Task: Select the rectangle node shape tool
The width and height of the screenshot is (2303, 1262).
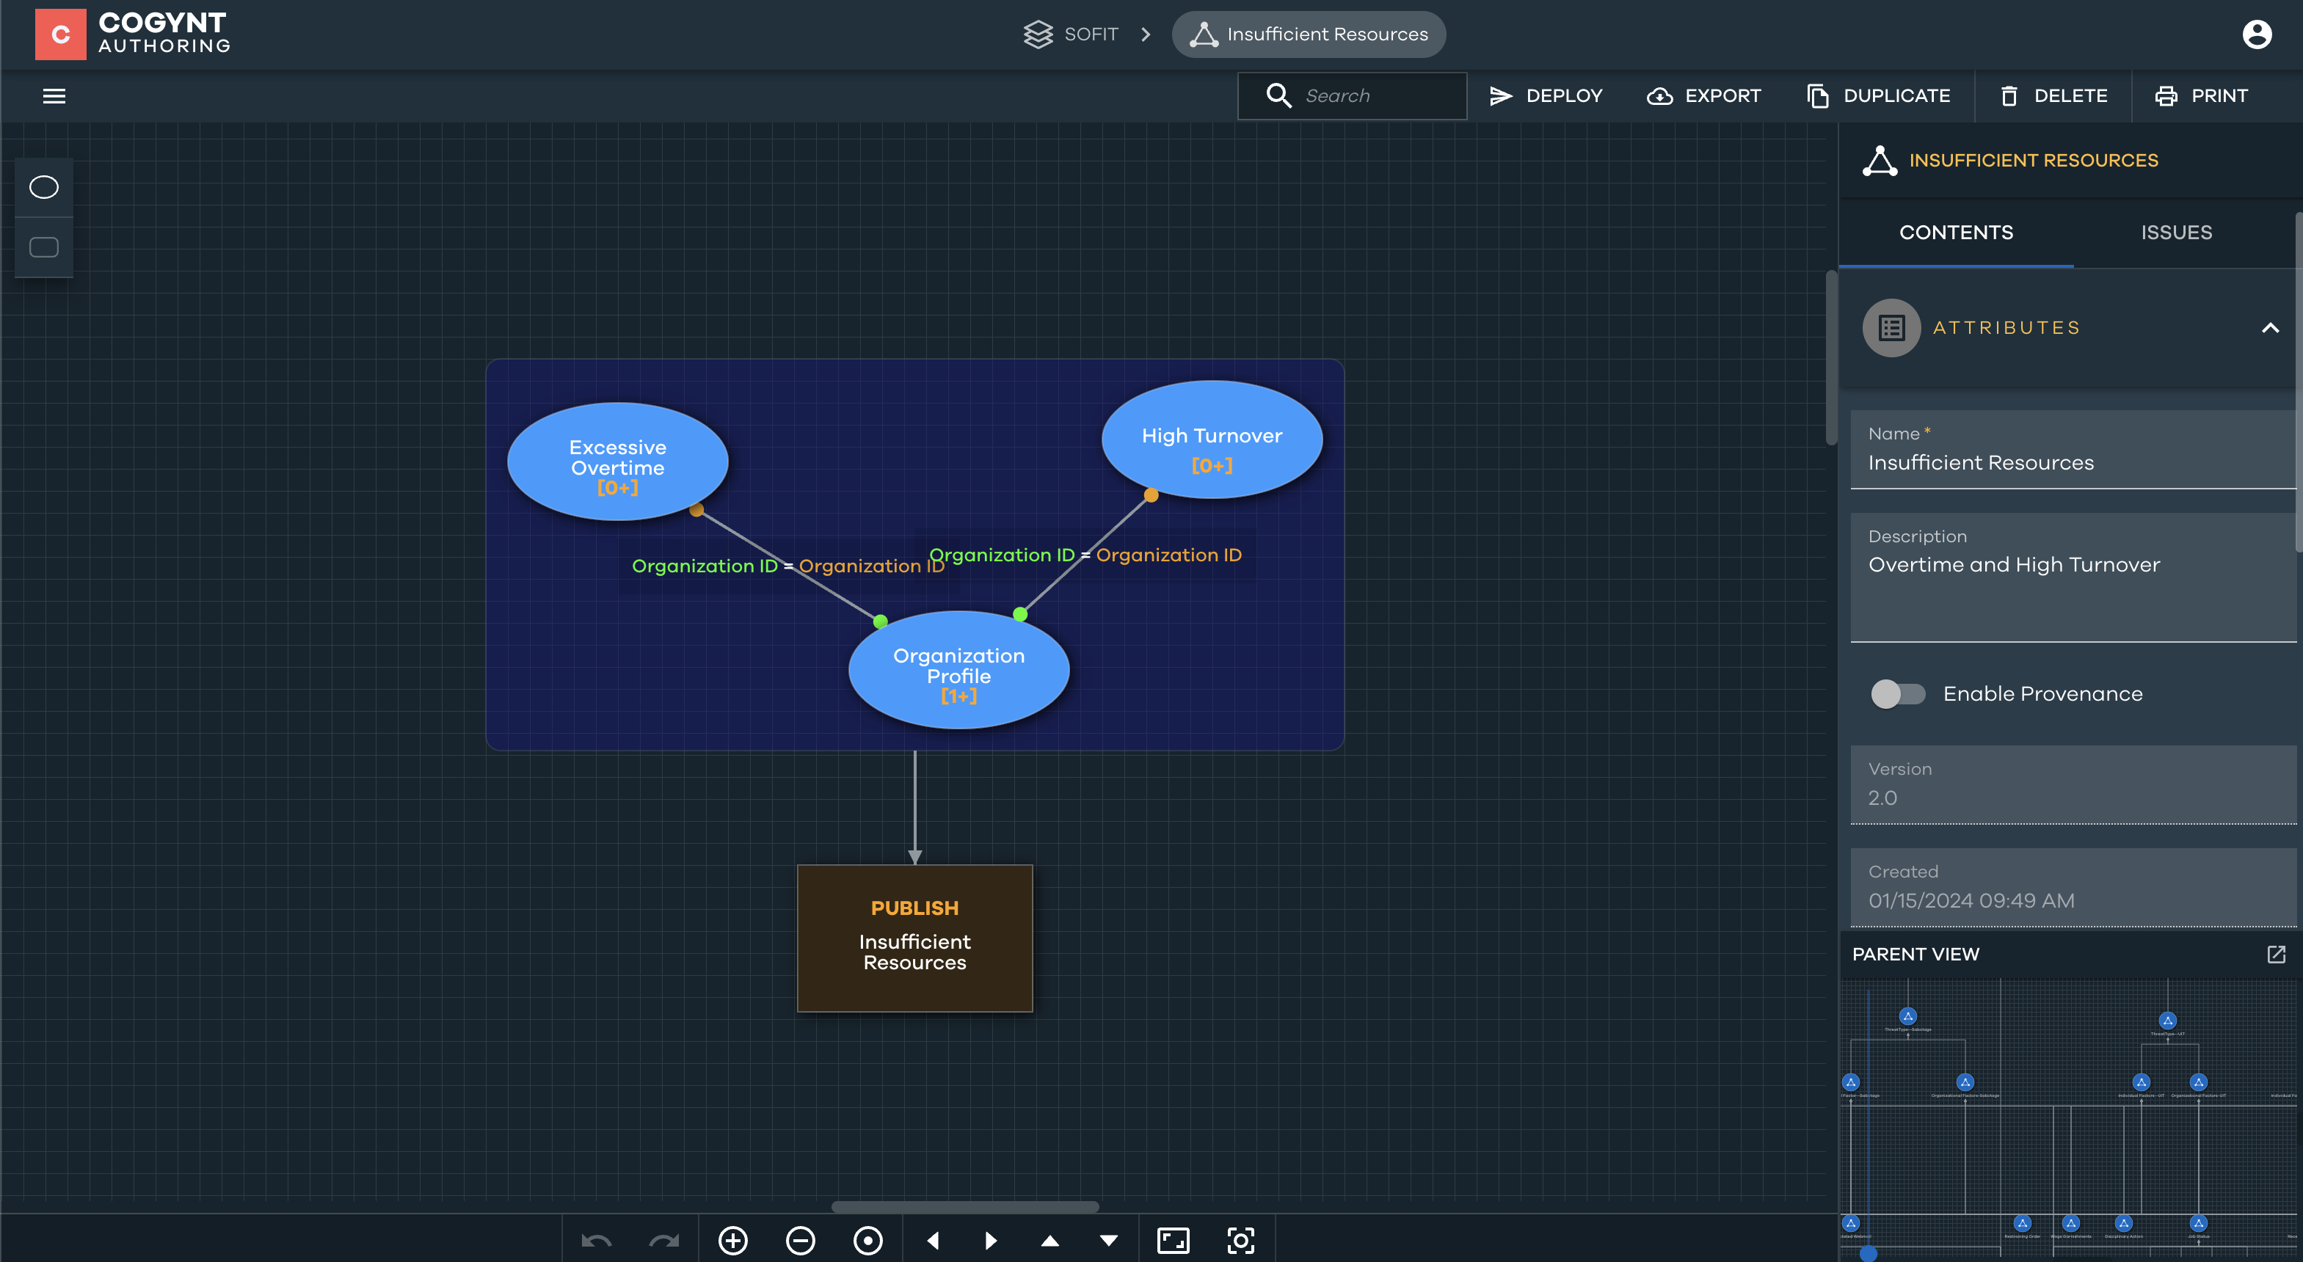Action: (x=44, y=247)
